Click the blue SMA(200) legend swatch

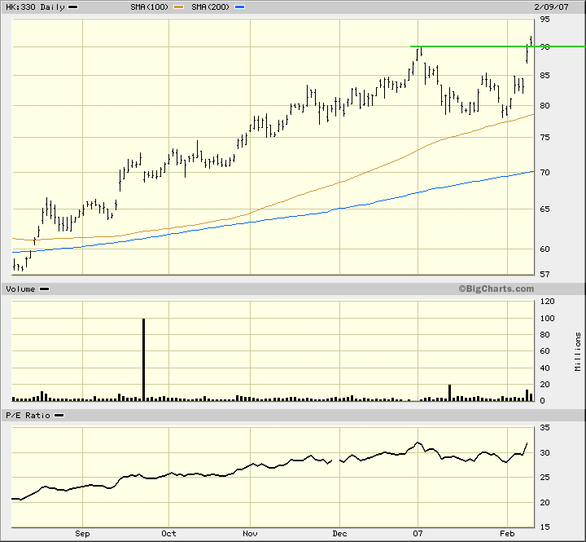pos(239,7)
